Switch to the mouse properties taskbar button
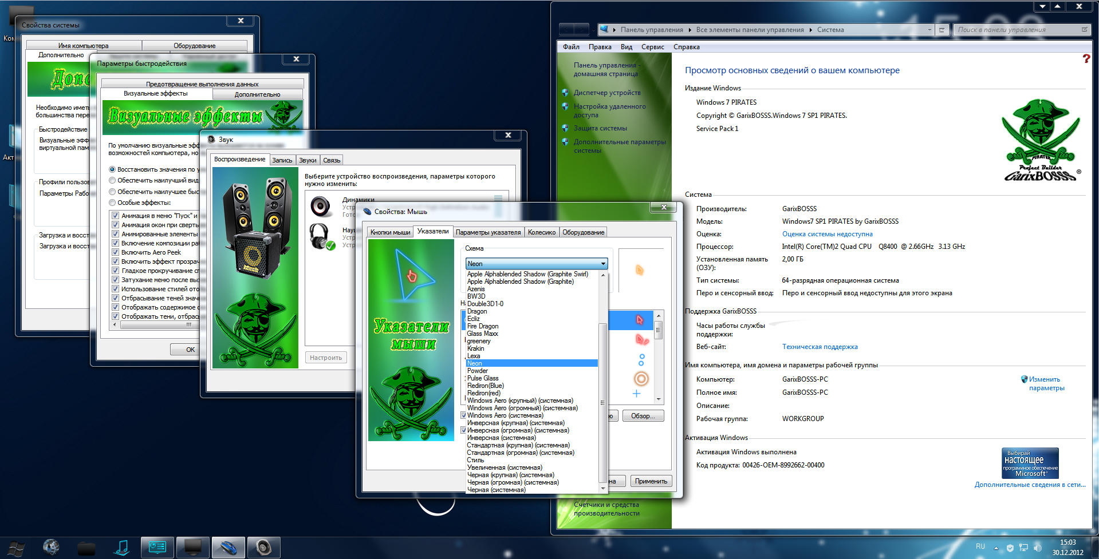The image size is (1099, 559). 228,548
